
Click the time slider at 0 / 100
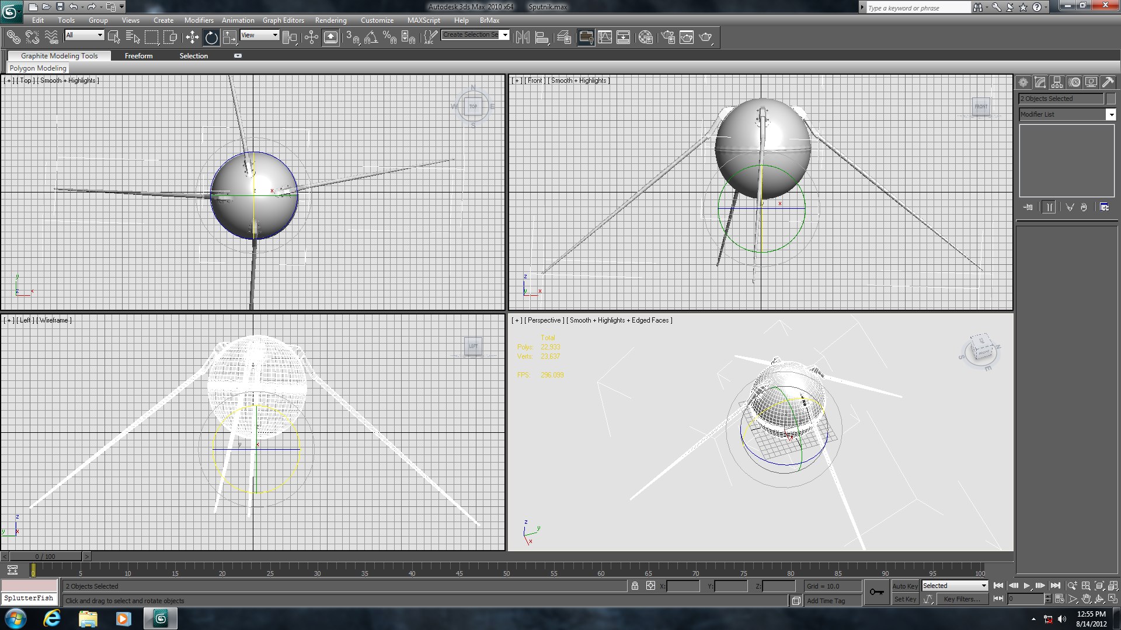pyautogui.click(x=46, y=556)
